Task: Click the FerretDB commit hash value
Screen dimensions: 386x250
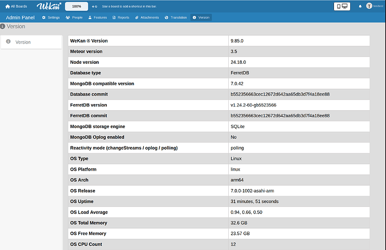Action: click(x=280, y=116)
